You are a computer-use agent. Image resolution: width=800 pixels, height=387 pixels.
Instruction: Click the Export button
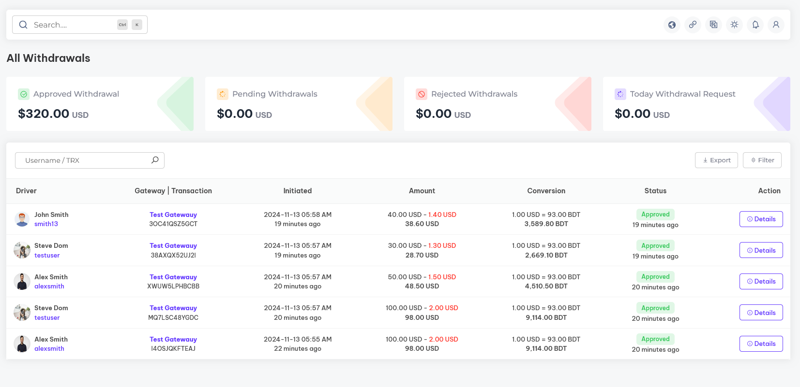coord(716,160)
